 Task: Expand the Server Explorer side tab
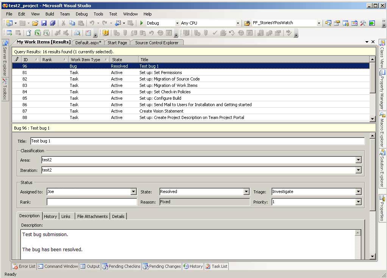5,58
